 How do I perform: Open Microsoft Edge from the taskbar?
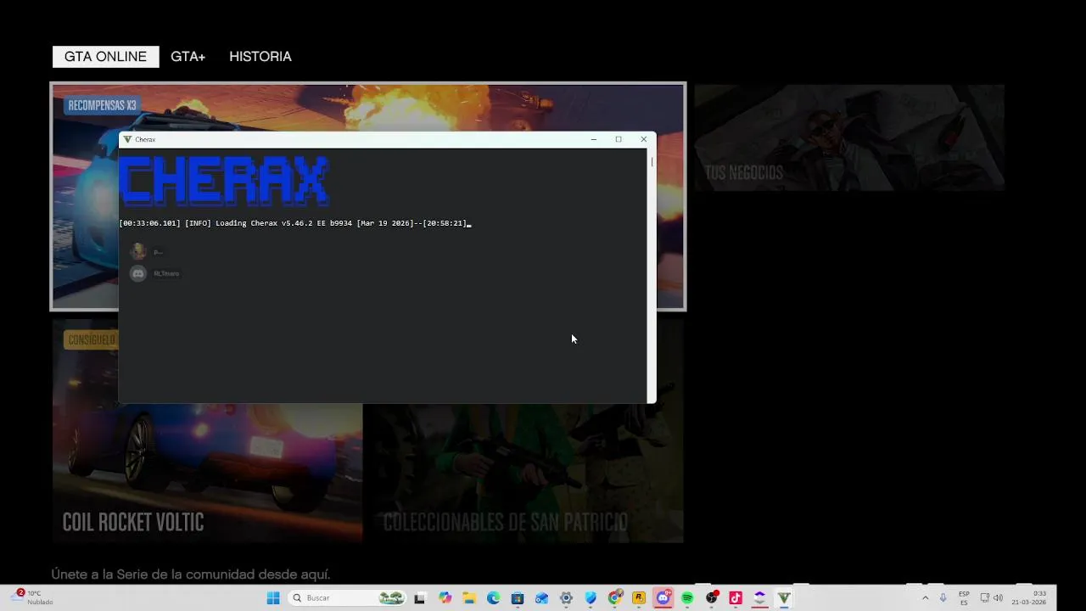pos(493,598)
